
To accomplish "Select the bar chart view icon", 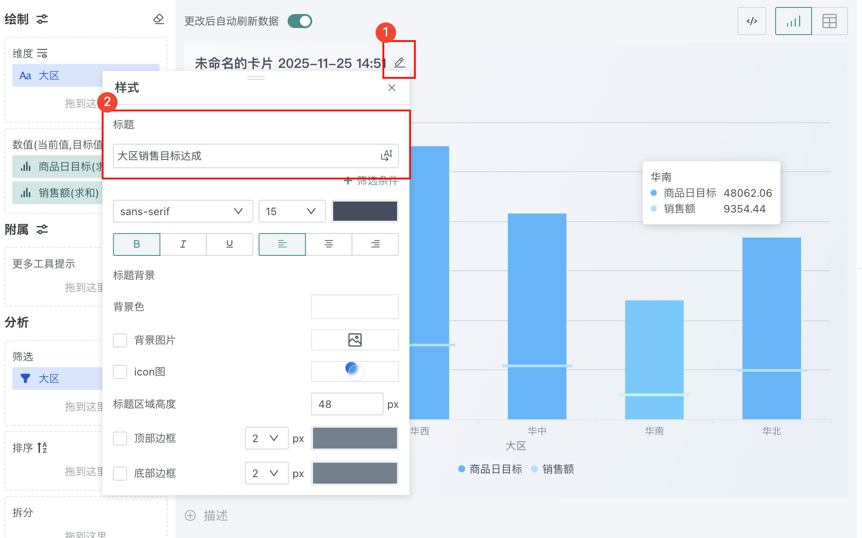I will [793, 21].
